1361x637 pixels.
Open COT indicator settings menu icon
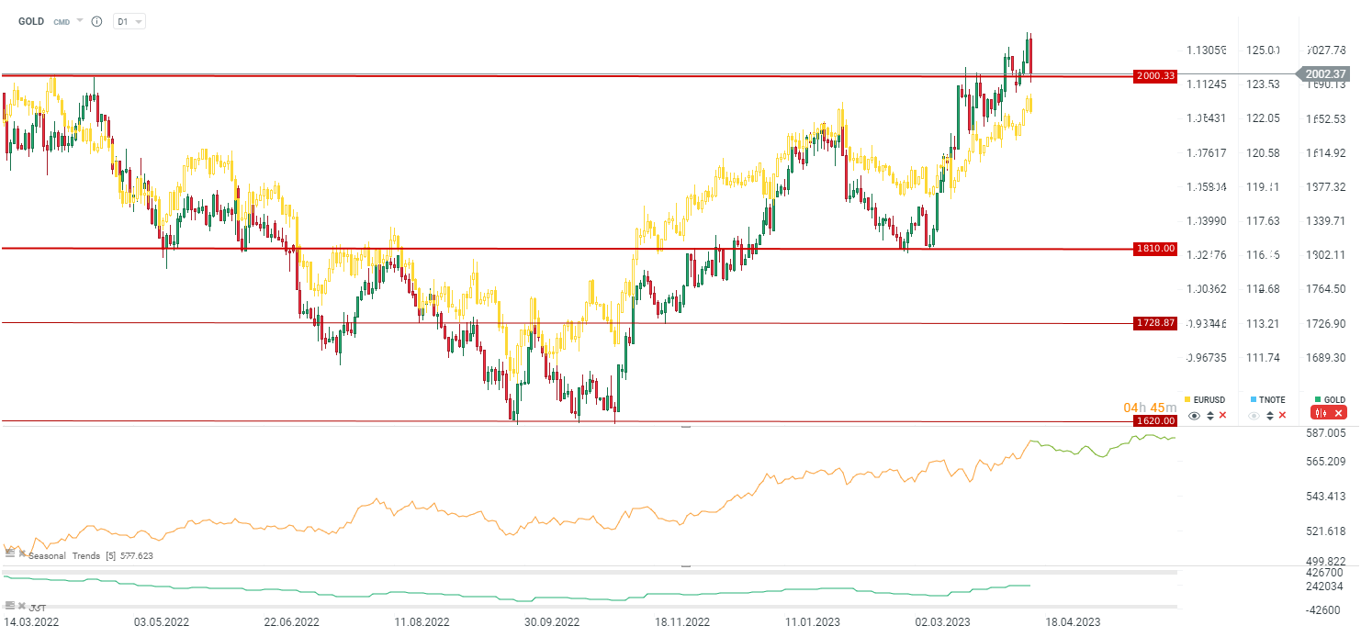(10, 606)
